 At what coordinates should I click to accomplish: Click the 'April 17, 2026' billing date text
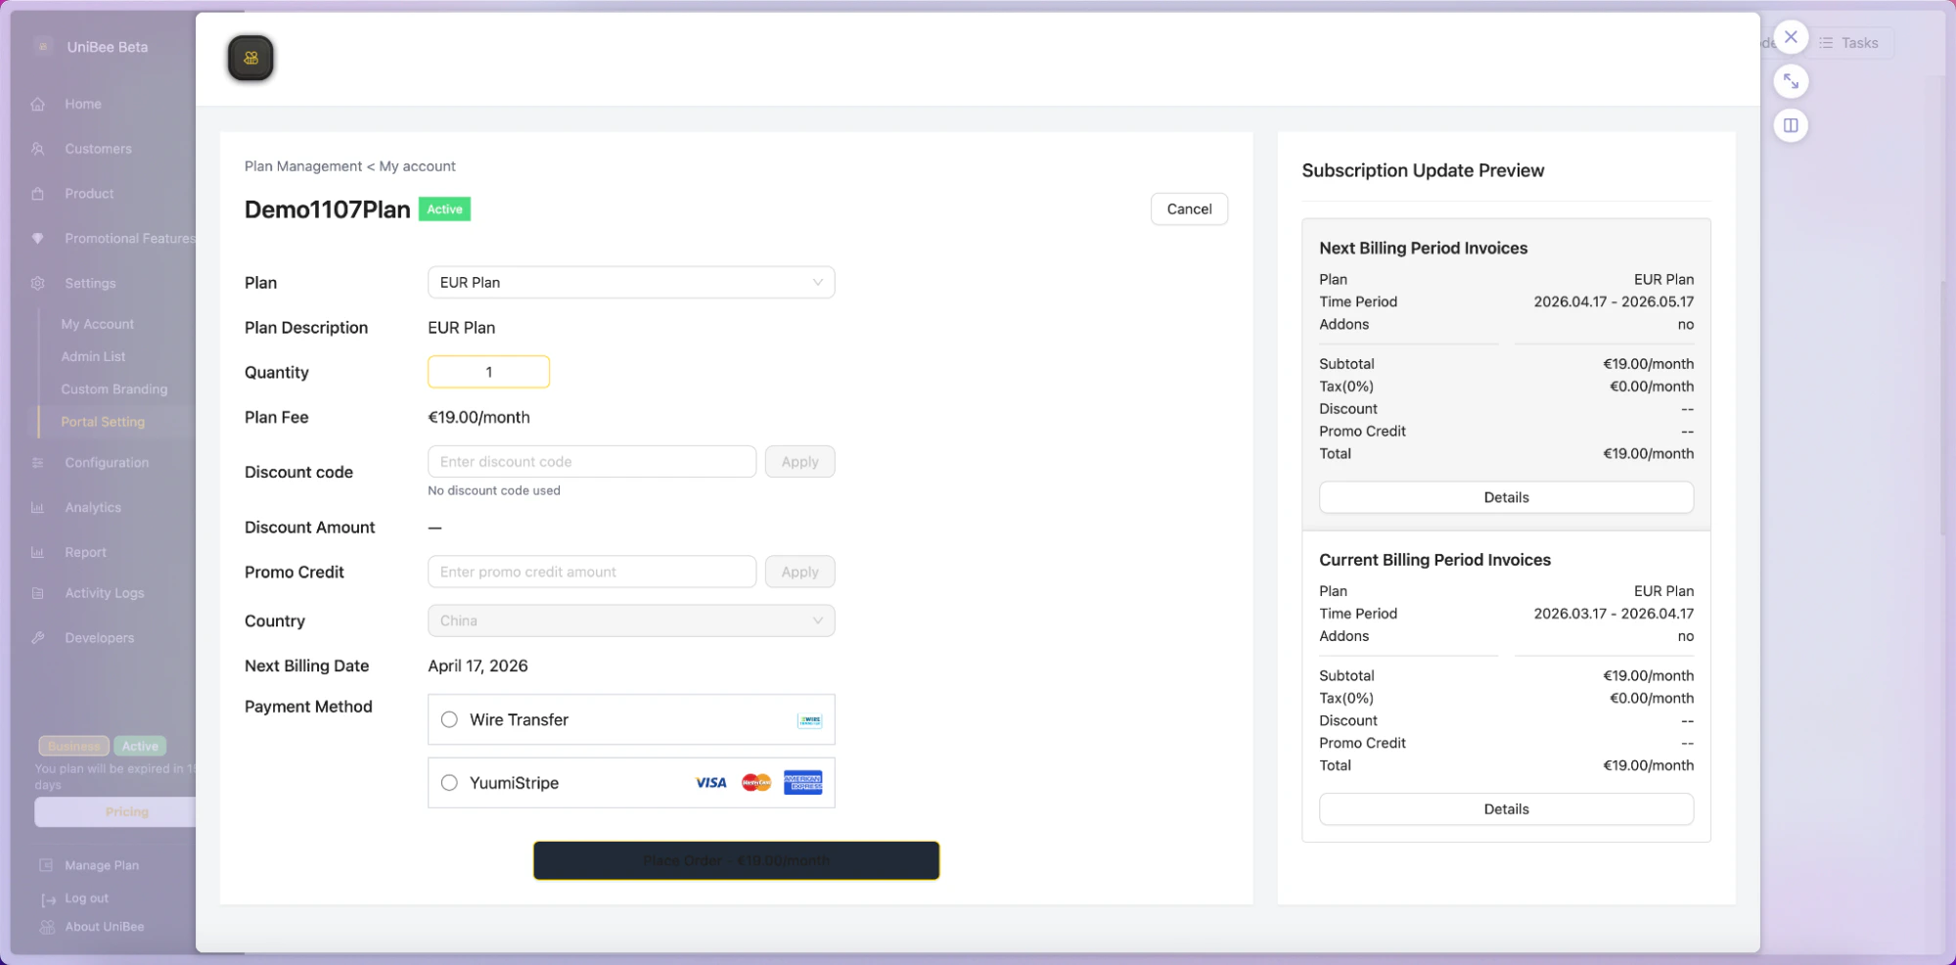[478, 666]
